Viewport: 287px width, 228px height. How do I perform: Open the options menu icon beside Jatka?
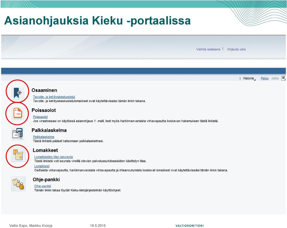pyautogui.click(x=283, y=78)
